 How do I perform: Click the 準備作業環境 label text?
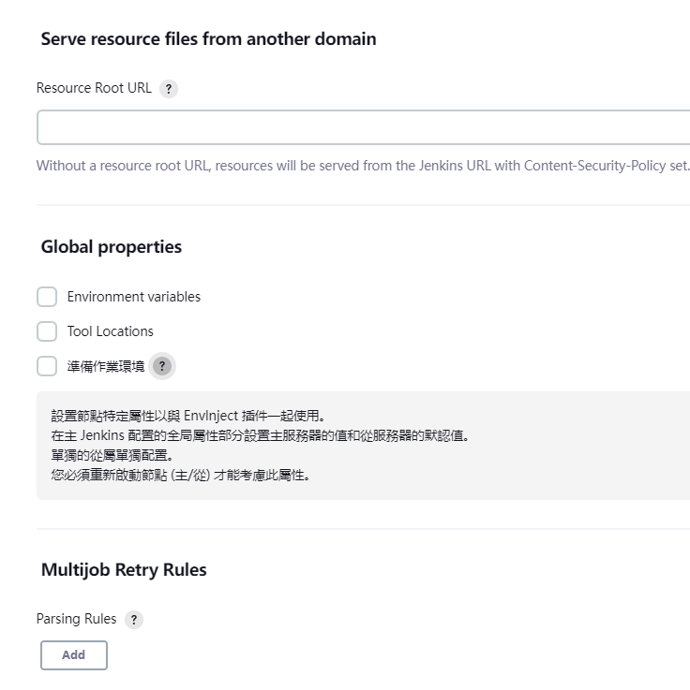[x=106, y=366]
